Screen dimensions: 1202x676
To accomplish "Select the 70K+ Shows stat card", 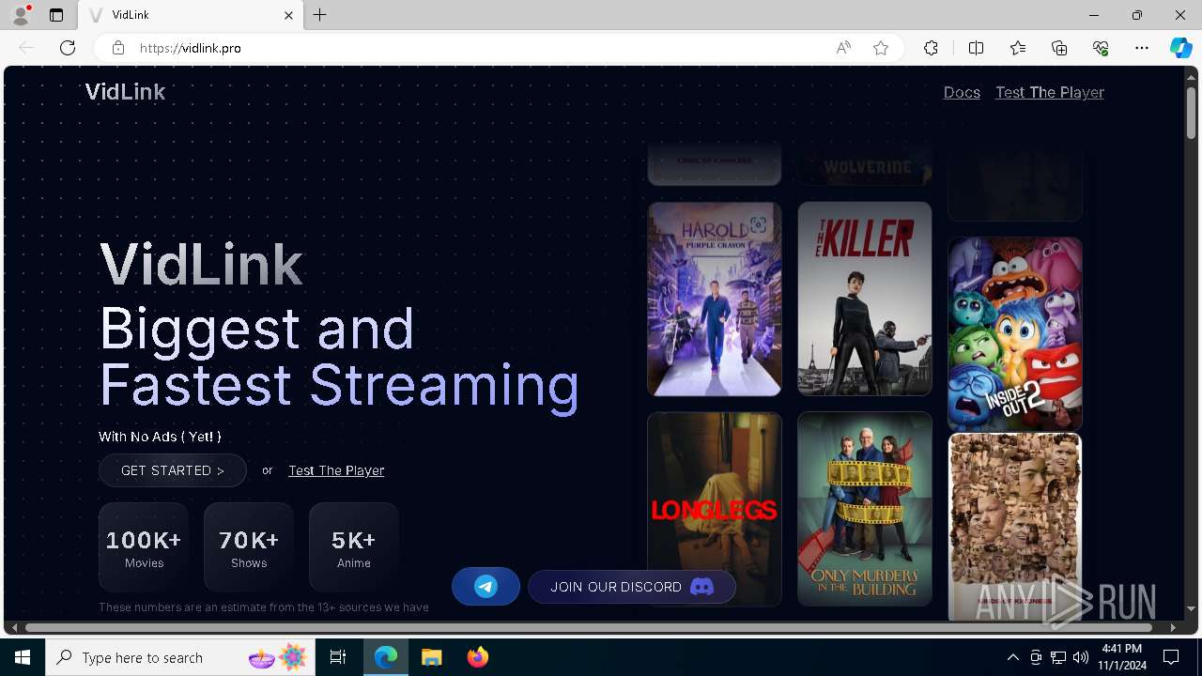I will tap(249, 547).
